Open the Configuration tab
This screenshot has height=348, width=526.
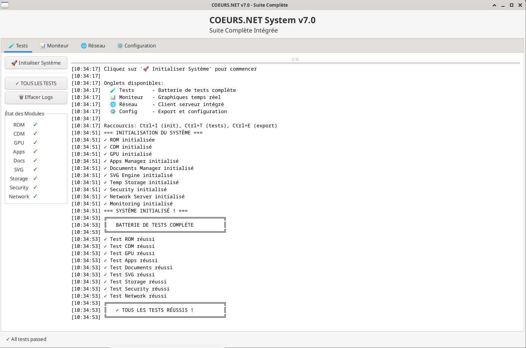click(136, 46)
